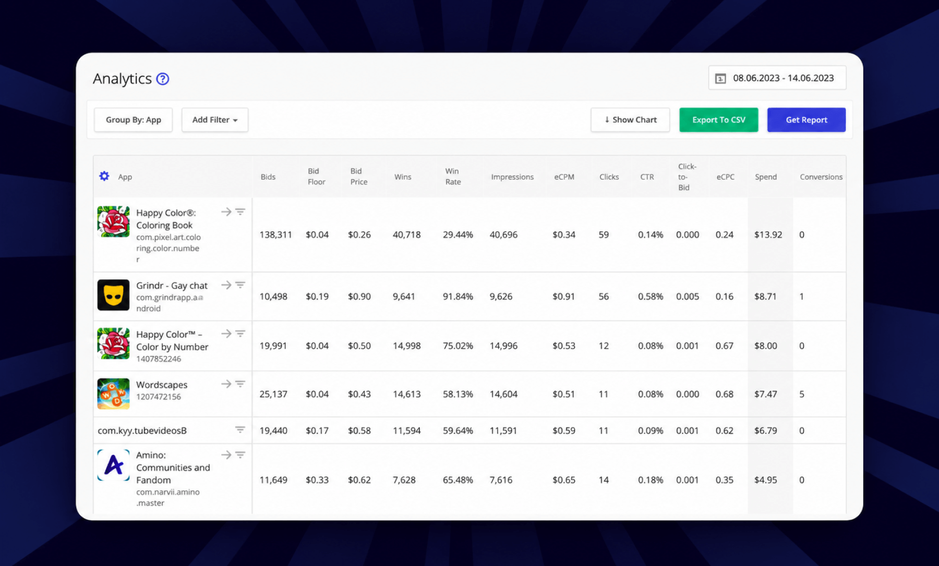939x566 pixels.
Task: Click the Analytics page title
Action: [x=122, y=79]
